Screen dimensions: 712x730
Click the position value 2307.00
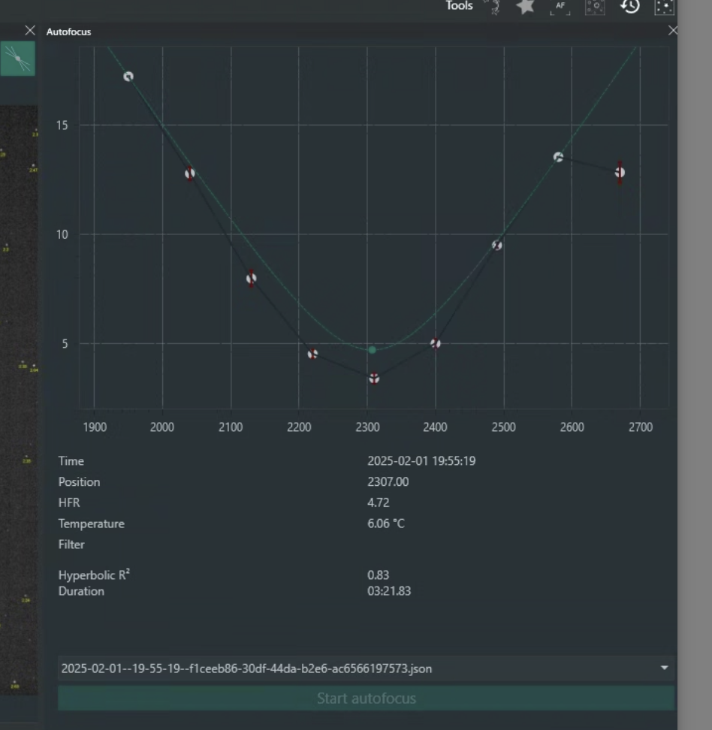388,482
